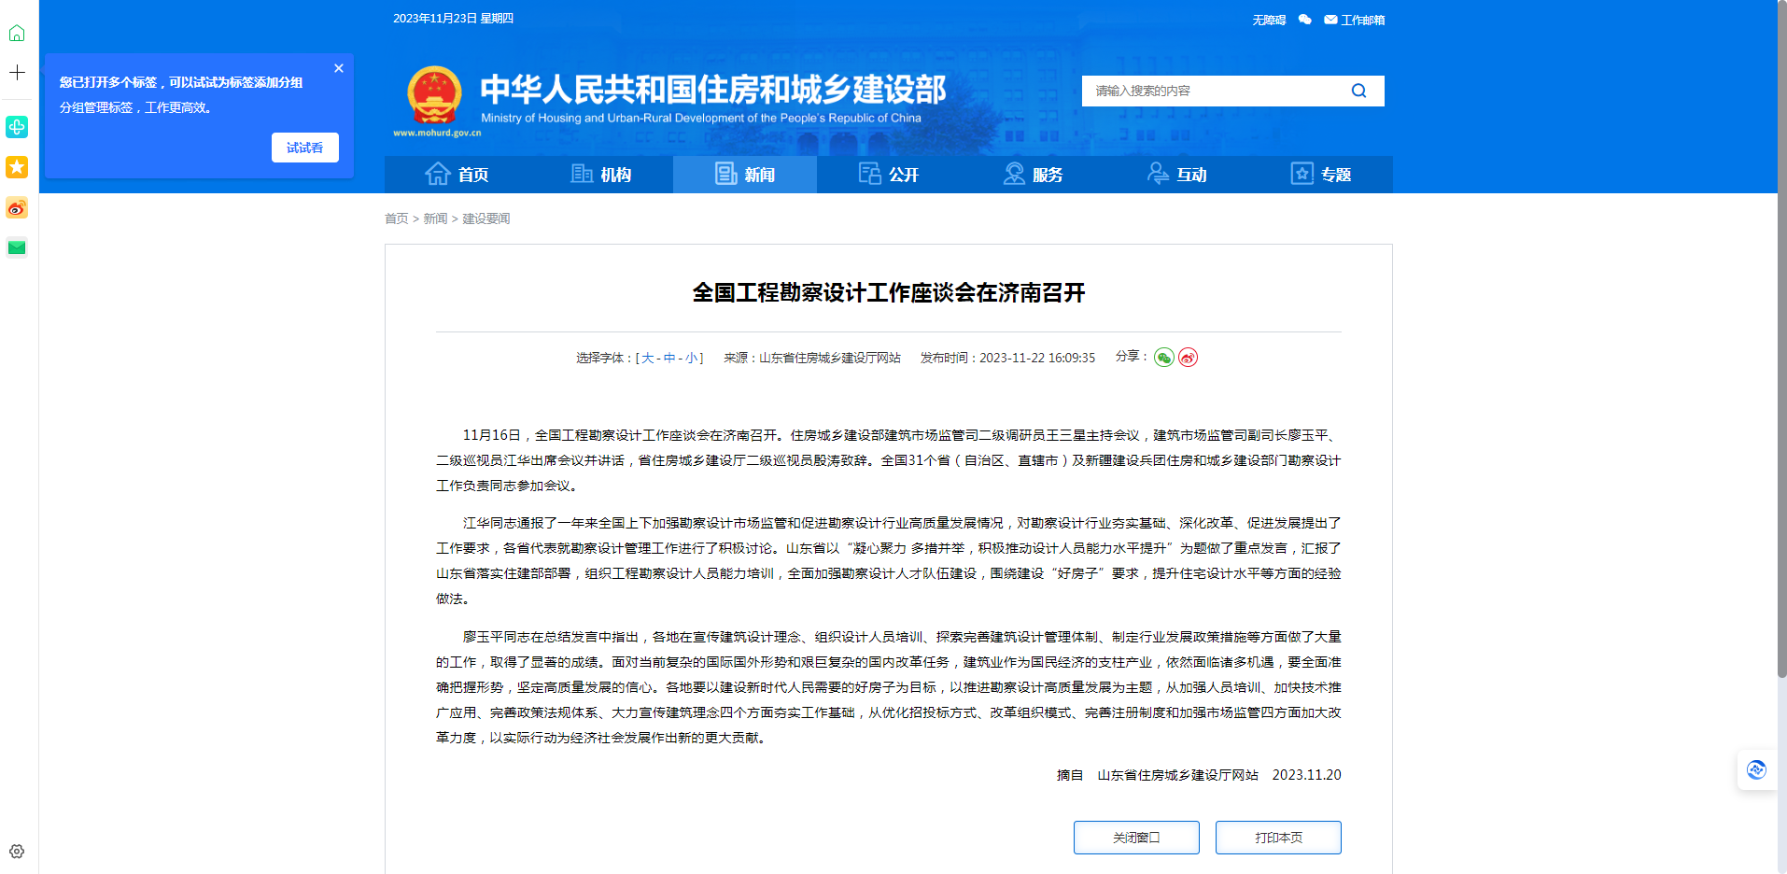The image size is (1787, 874).
Task: Open the browser sidebar home icon
Action: click(x=17, y=34)
